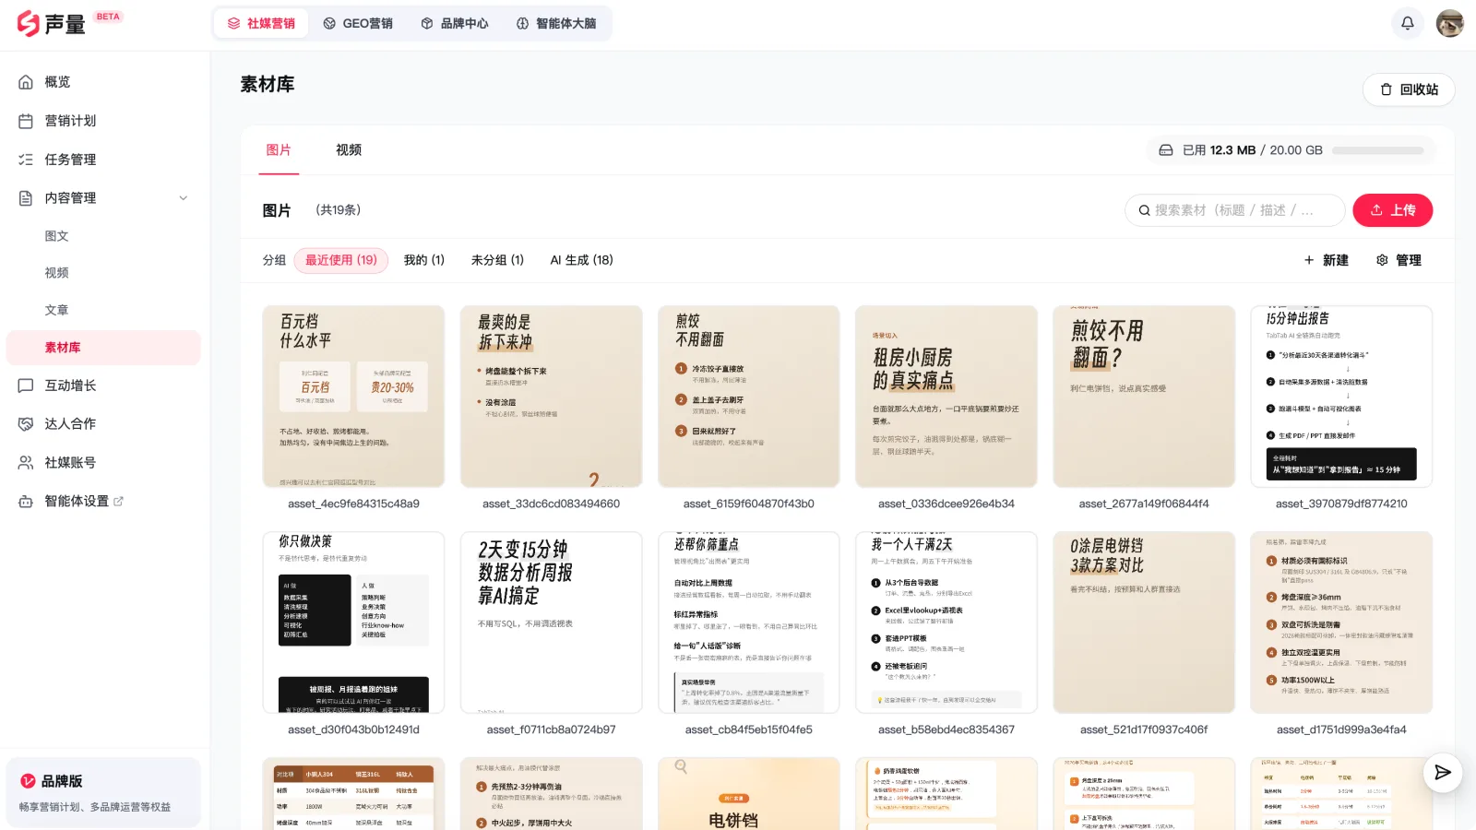Viewport: 1476px width, 830px height.
Task: Open the notifications bell icon
Action: [1407, 23]
